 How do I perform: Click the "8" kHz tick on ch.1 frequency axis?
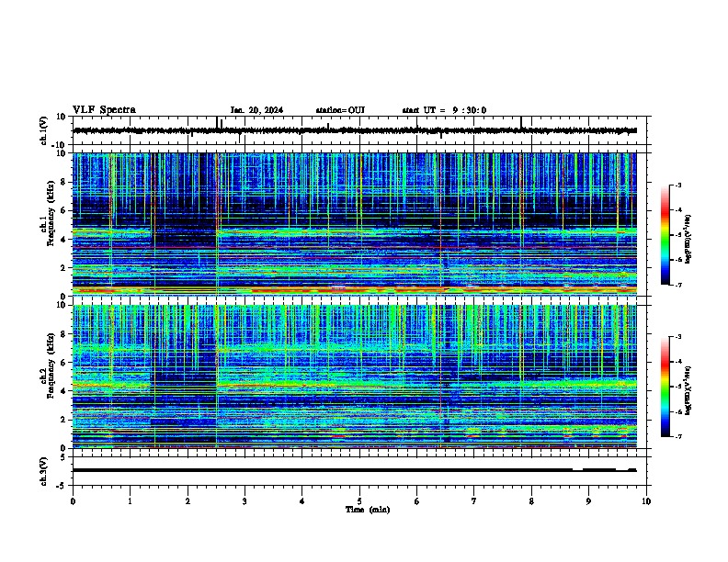[63, 182]
